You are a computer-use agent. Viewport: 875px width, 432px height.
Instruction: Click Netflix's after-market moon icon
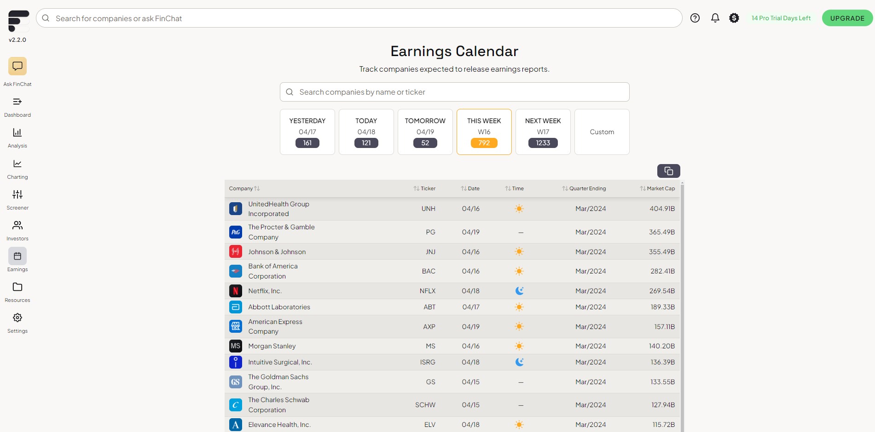tap(519, 291)
